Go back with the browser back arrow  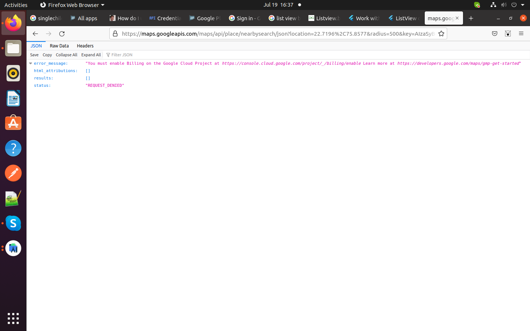click(35, 33)
